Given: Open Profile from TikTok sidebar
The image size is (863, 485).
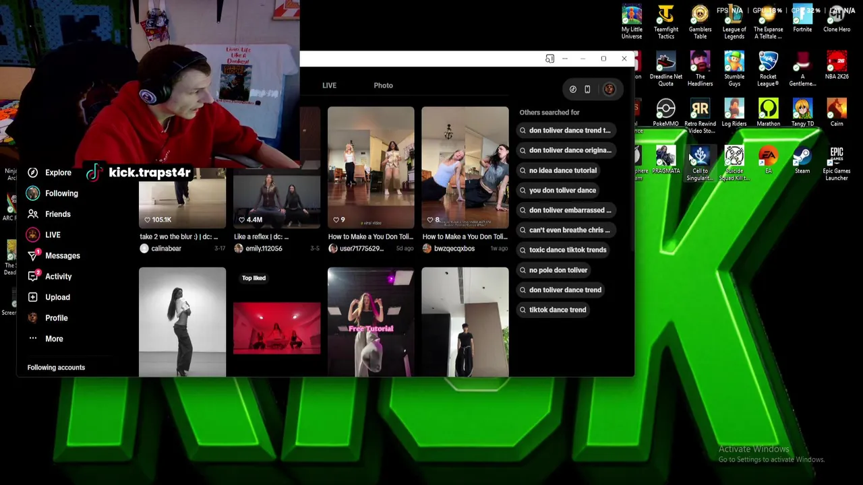Looking at the screenshot, I should (x=47, y=318).
